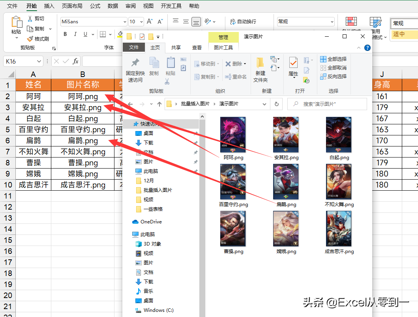Viewport: 418px width, 317px height.
Task: Click the Explorer 重命名 button
Action: [x=236, y=77]
